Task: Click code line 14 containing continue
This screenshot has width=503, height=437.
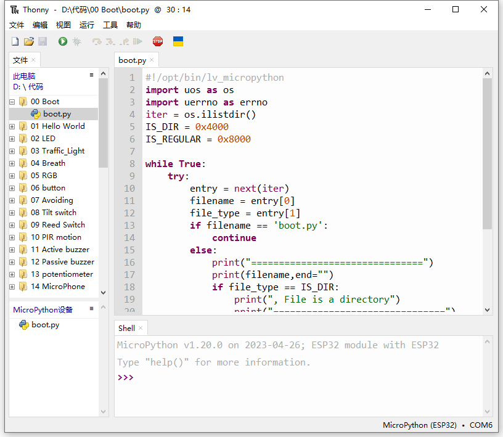Action: [234, 238]
